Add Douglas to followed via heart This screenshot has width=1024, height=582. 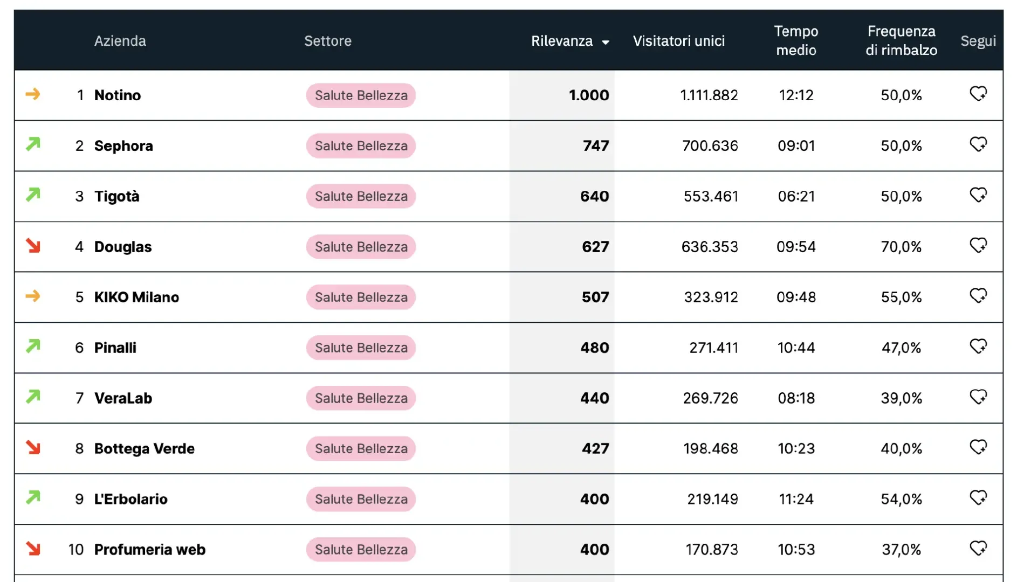(978, 245)
